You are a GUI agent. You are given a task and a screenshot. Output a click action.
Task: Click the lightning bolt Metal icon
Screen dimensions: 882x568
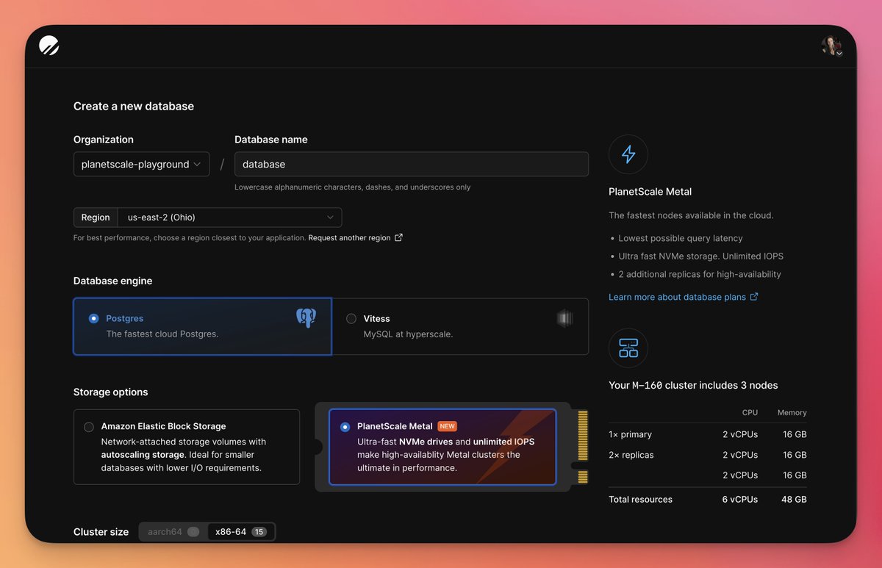point(628,154)
